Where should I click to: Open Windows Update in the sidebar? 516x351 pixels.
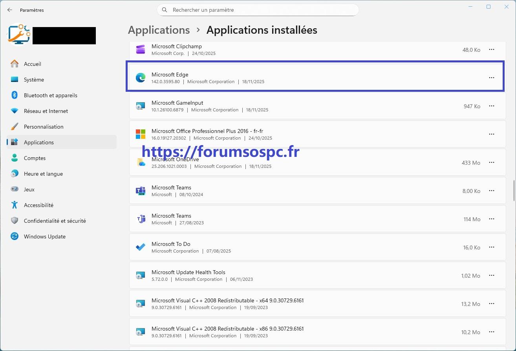tap(44, 236)
